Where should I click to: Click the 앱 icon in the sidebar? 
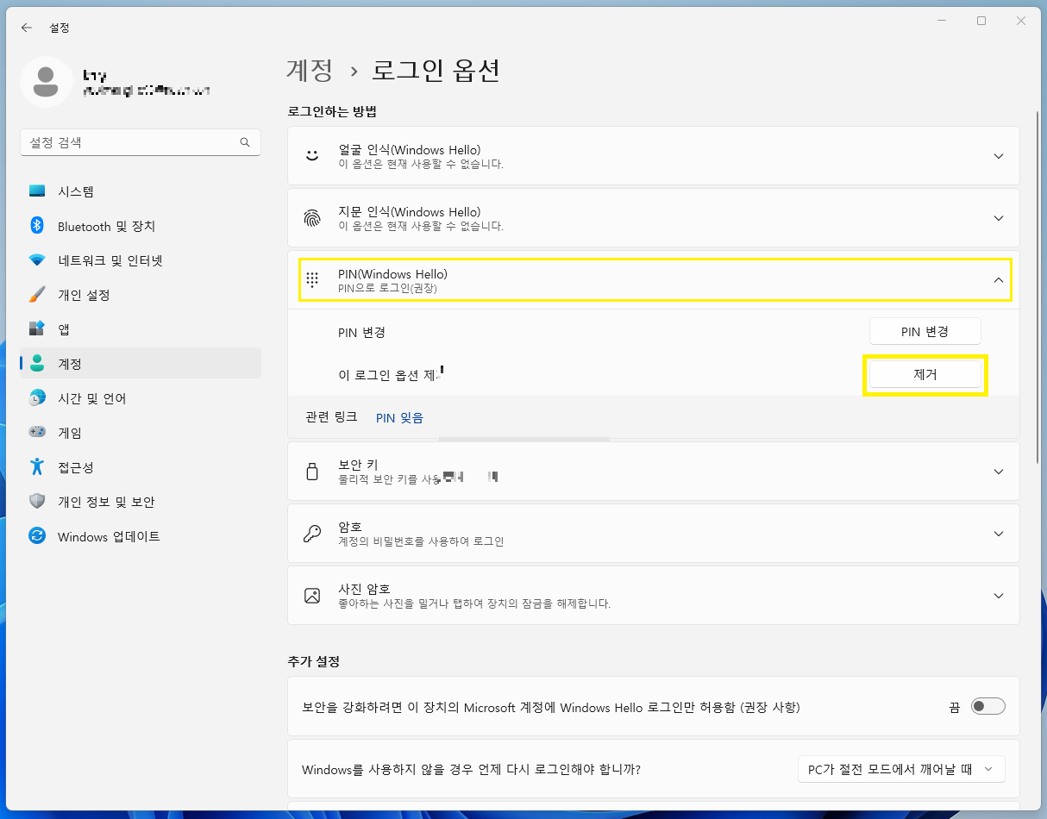pos(36,329)
